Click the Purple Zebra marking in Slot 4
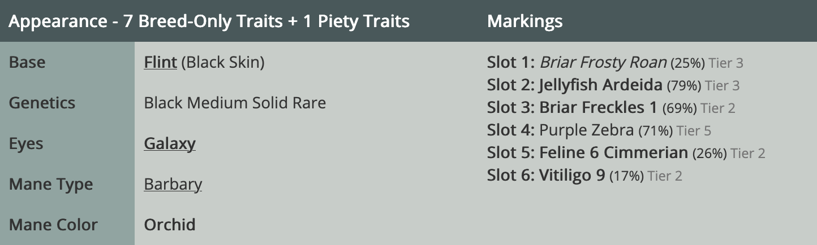Image resolution: width=817 pixels, height=245 pixels. [586, 130]
